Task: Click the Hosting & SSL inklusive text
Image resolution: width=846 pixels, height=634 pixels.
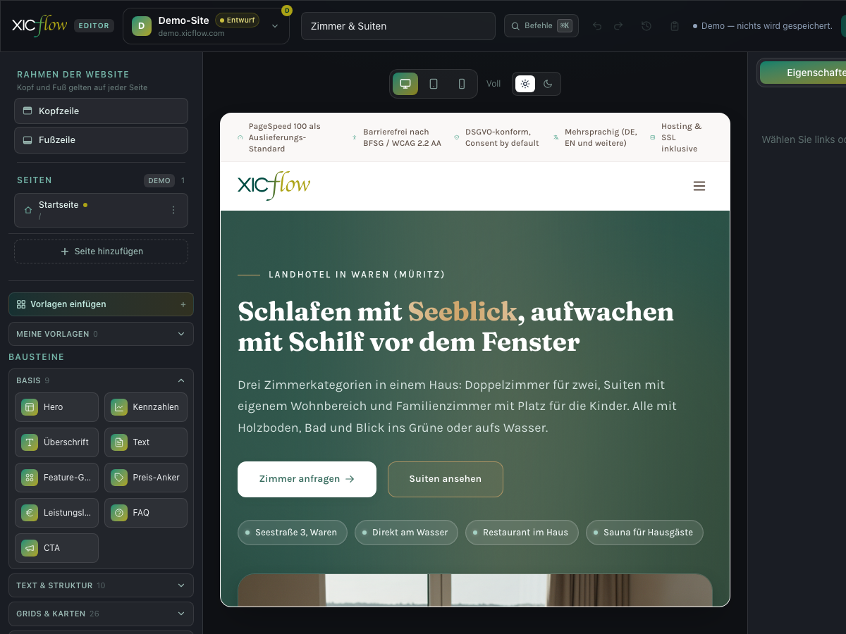Action: (x=682, y=137)
